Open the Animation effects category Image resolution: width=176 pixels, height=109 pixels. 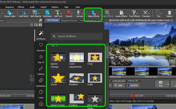point(41,82)
